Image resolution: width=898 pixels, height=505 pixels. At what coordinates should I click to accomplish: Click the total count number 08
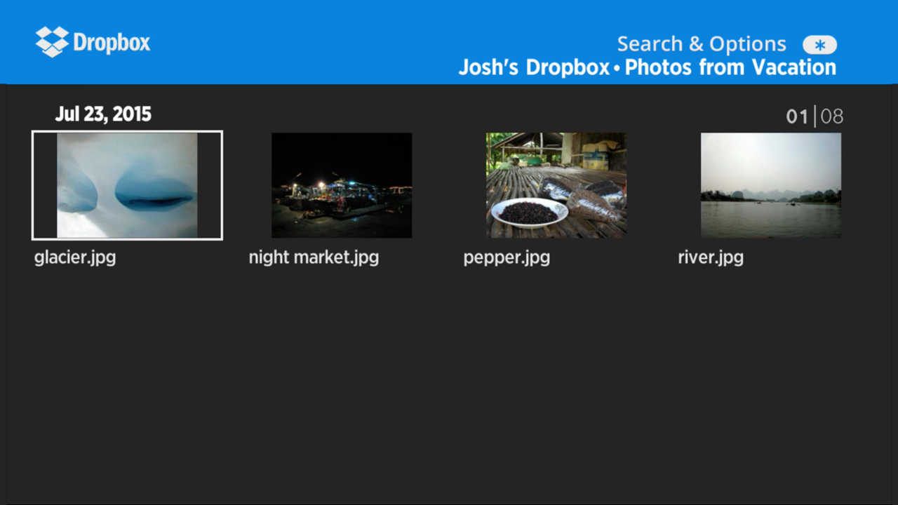[x=831, y=116]
